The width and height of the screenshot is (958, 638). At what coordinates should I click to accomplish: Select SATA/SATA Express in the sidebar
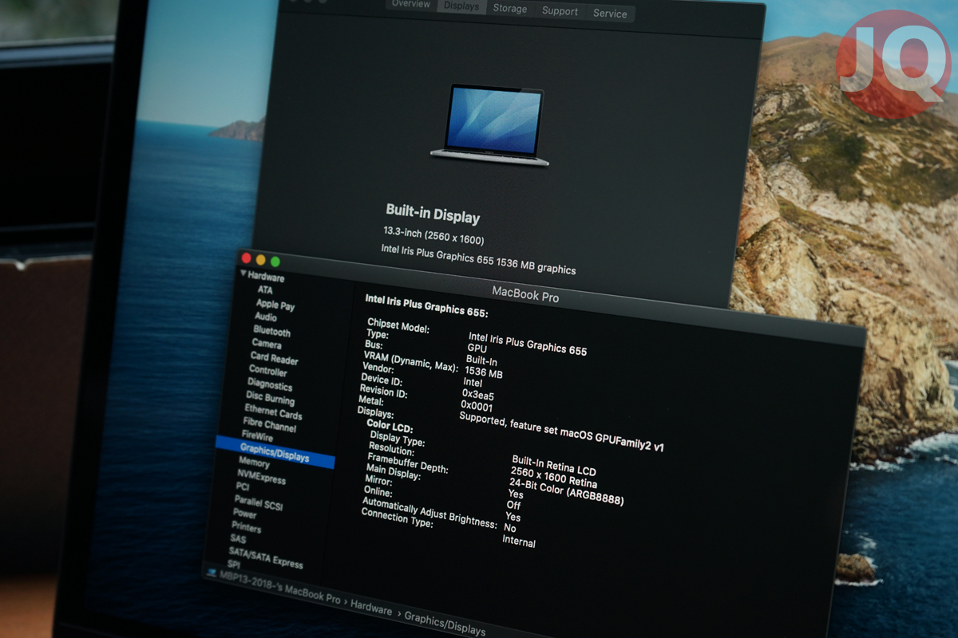(x=266, y=557)
